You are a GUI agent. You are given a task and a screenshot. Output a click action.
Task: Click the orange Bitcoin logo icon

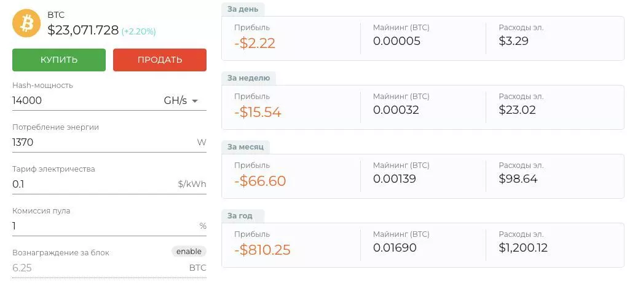(x=26, y=23)
